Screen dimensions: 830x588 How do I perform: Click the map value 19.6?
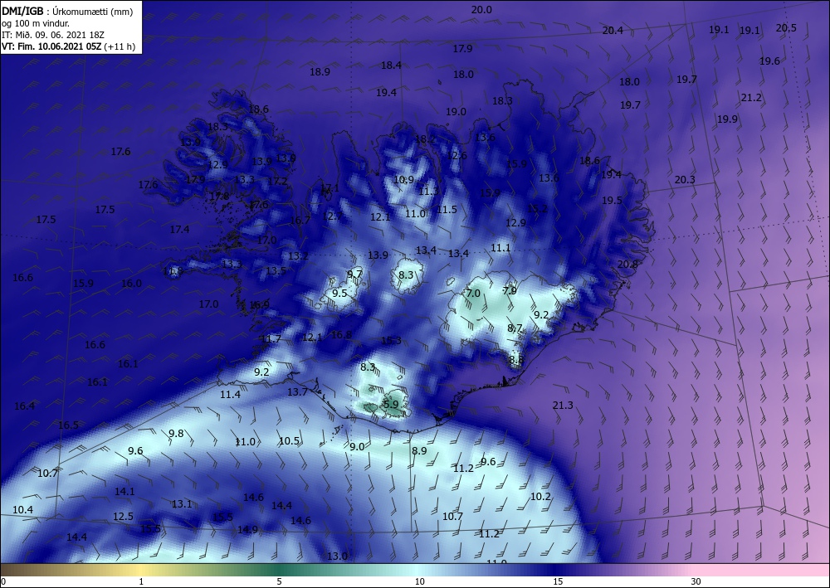tap(769, 61)
